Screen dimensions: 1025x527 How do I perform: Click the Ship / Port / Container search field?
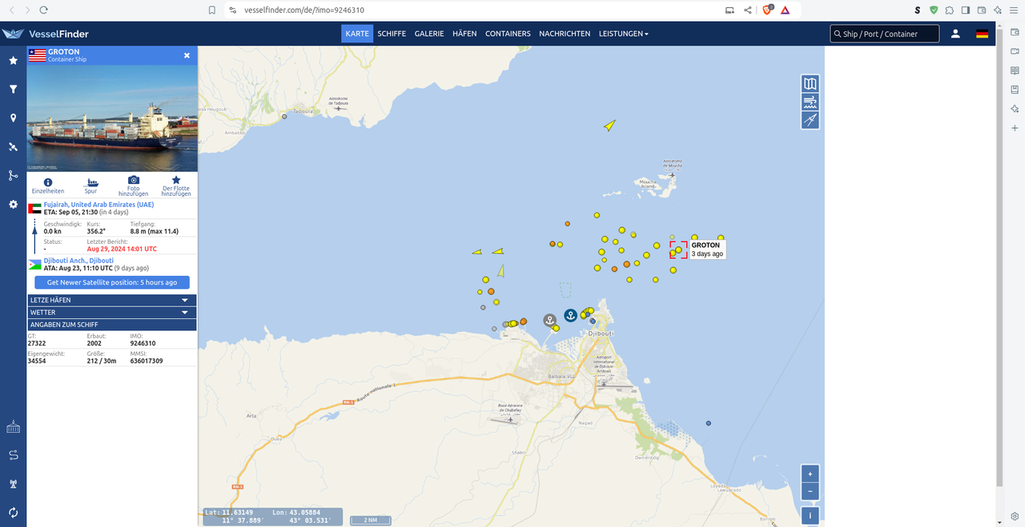[x=885, y=34]
